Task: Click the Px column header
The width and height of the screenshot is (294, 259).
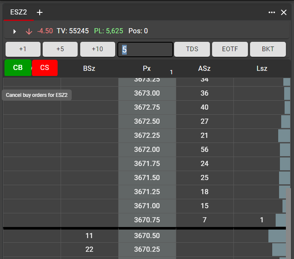Action: point(147,68)
